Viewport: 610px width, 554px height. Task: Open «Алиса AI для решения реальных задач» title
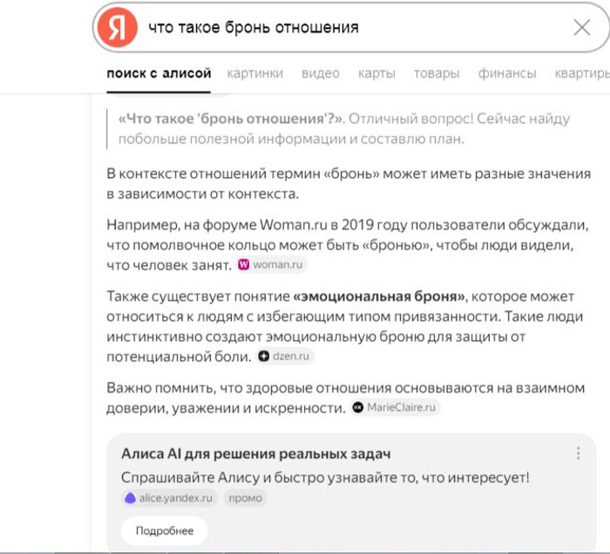255,454
